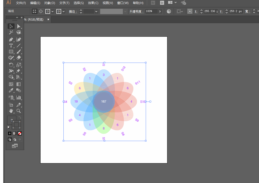The width and height of the screenshot is (259, 183).
Task: Open the stroke weight dropdown
Action: pyautogui.click(x=96, y=11)
